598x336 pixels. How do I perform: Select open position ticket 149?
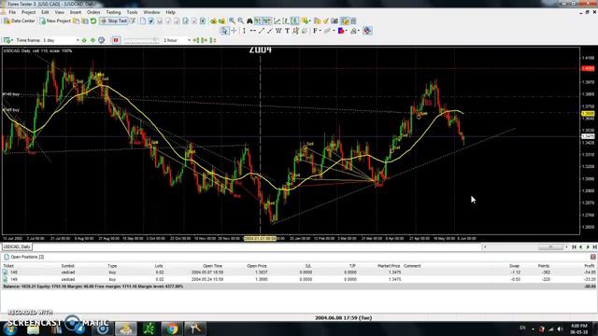(299, 279)
